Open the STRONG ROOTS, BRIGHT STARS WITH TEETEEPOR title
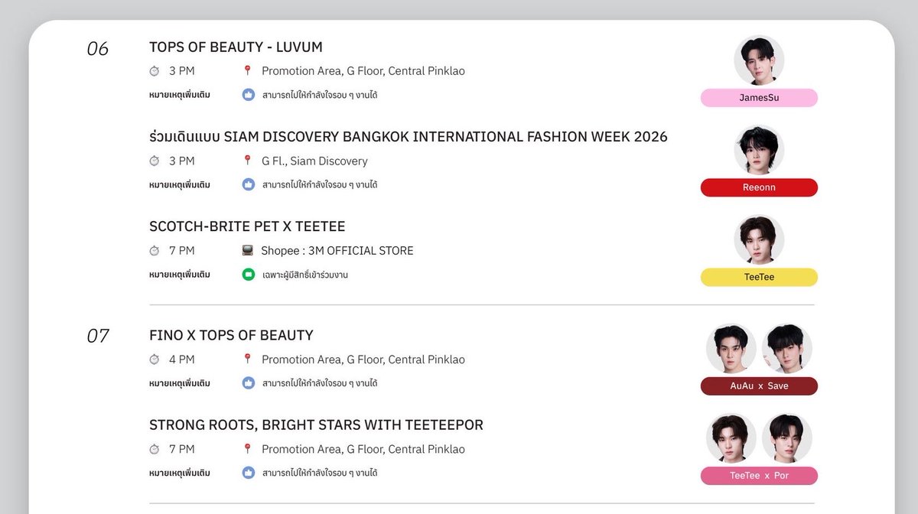Viewport: 918px width, 514px height. point(316,425)
